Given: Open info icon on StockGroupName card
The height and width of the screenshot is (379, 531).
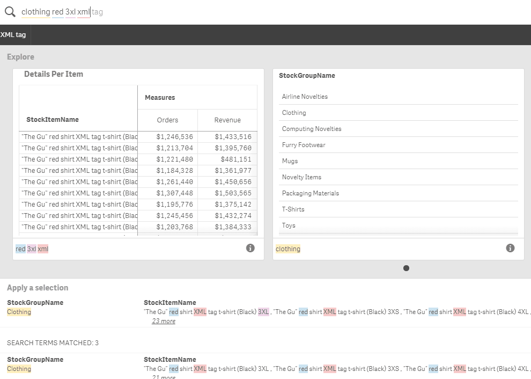Looking at the screenshot, I should tap(510, 248).
